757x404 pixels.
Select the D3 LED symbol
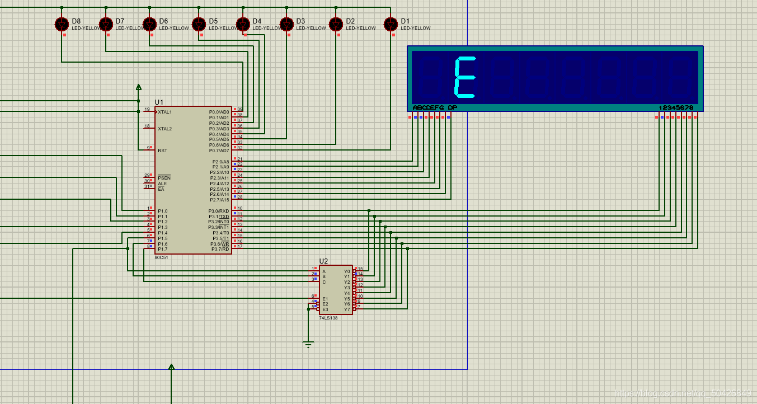pos(286,24)
